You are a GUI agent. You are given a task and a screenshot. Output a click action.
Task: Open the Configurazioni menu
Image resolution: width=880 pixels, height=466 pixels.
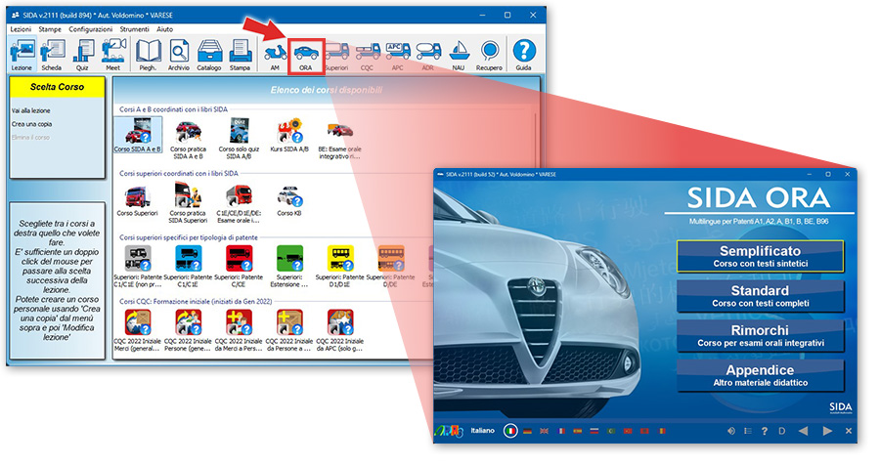(x=91, y=30)
